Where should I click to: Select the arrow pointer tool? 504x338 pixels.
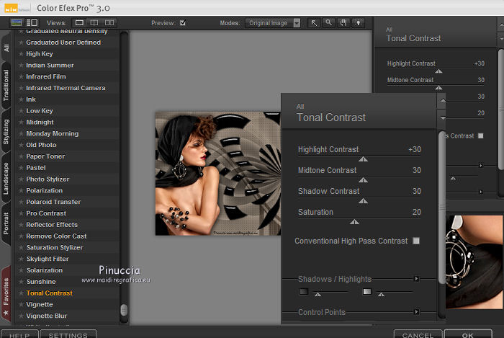click(314, 23)
